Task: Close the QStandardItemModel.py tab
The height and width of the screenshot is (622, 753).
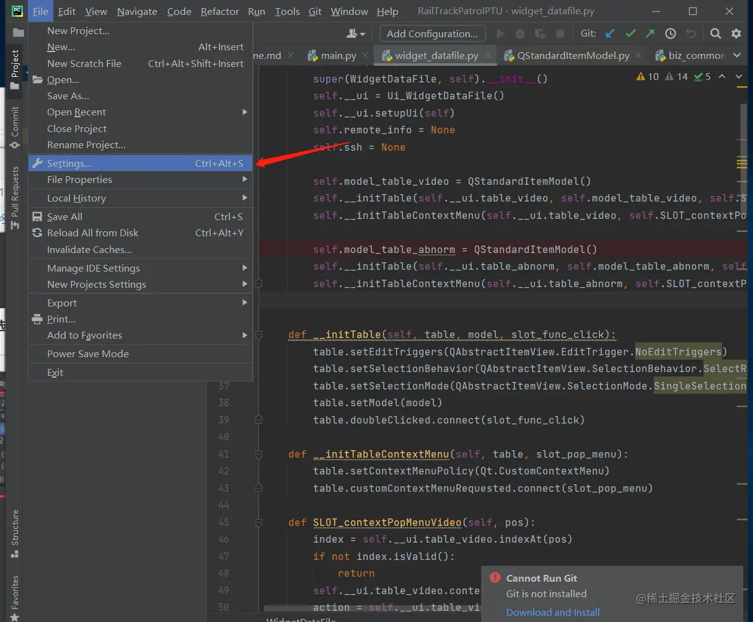Action: point(640,55)
